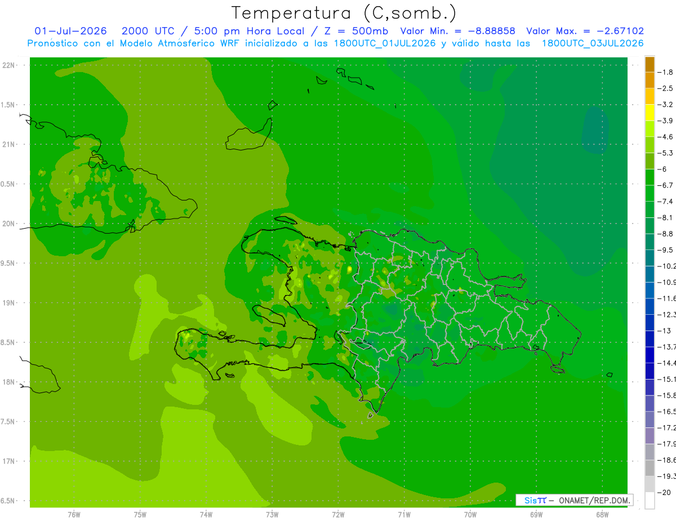Pick the white swatch below -20
The image size is (676, 522).
(650, 501)
